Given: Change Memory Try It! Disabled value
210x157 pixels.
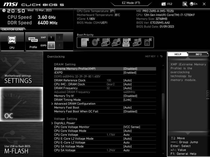Looking at the screenshot, I should pos(130,96).
